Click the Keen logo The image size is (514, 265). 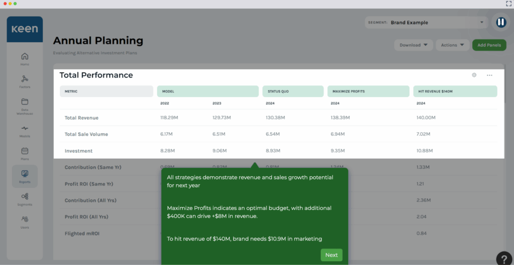pyautogui.click(x=25, y=29)
